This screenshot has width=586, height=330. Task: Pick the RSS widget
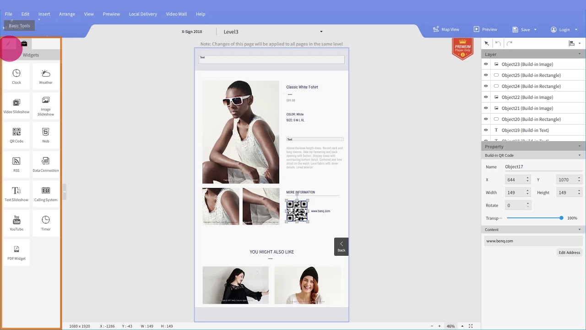[x=16, y=165]
